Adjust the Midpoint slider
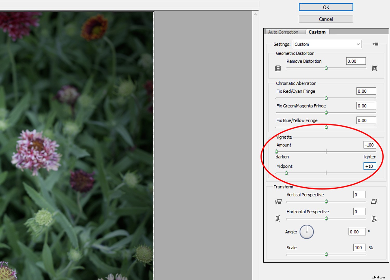 point(286,173)
